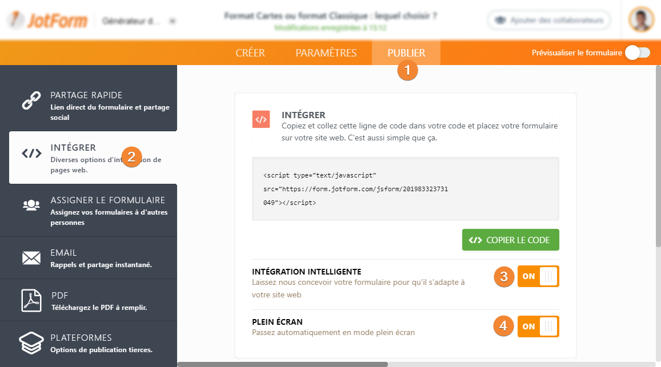
Task: Click the vertical scrollbar thumb
Action: point(658,156)
